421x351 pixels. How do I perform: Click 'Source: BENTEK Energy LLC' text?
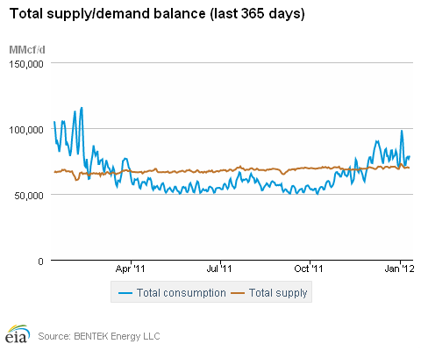coord(99,336)
